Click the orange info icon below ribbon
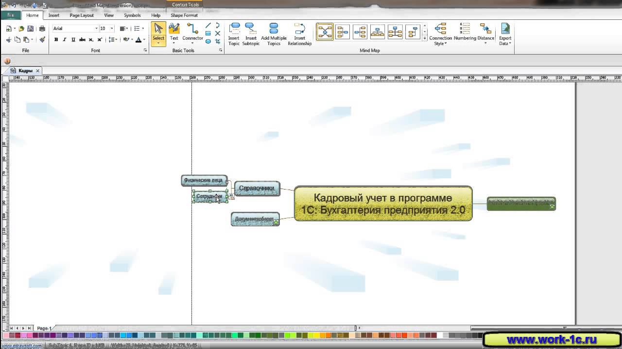Image resolution: width=622 pixels, height=349 pixels. [7, 61]
